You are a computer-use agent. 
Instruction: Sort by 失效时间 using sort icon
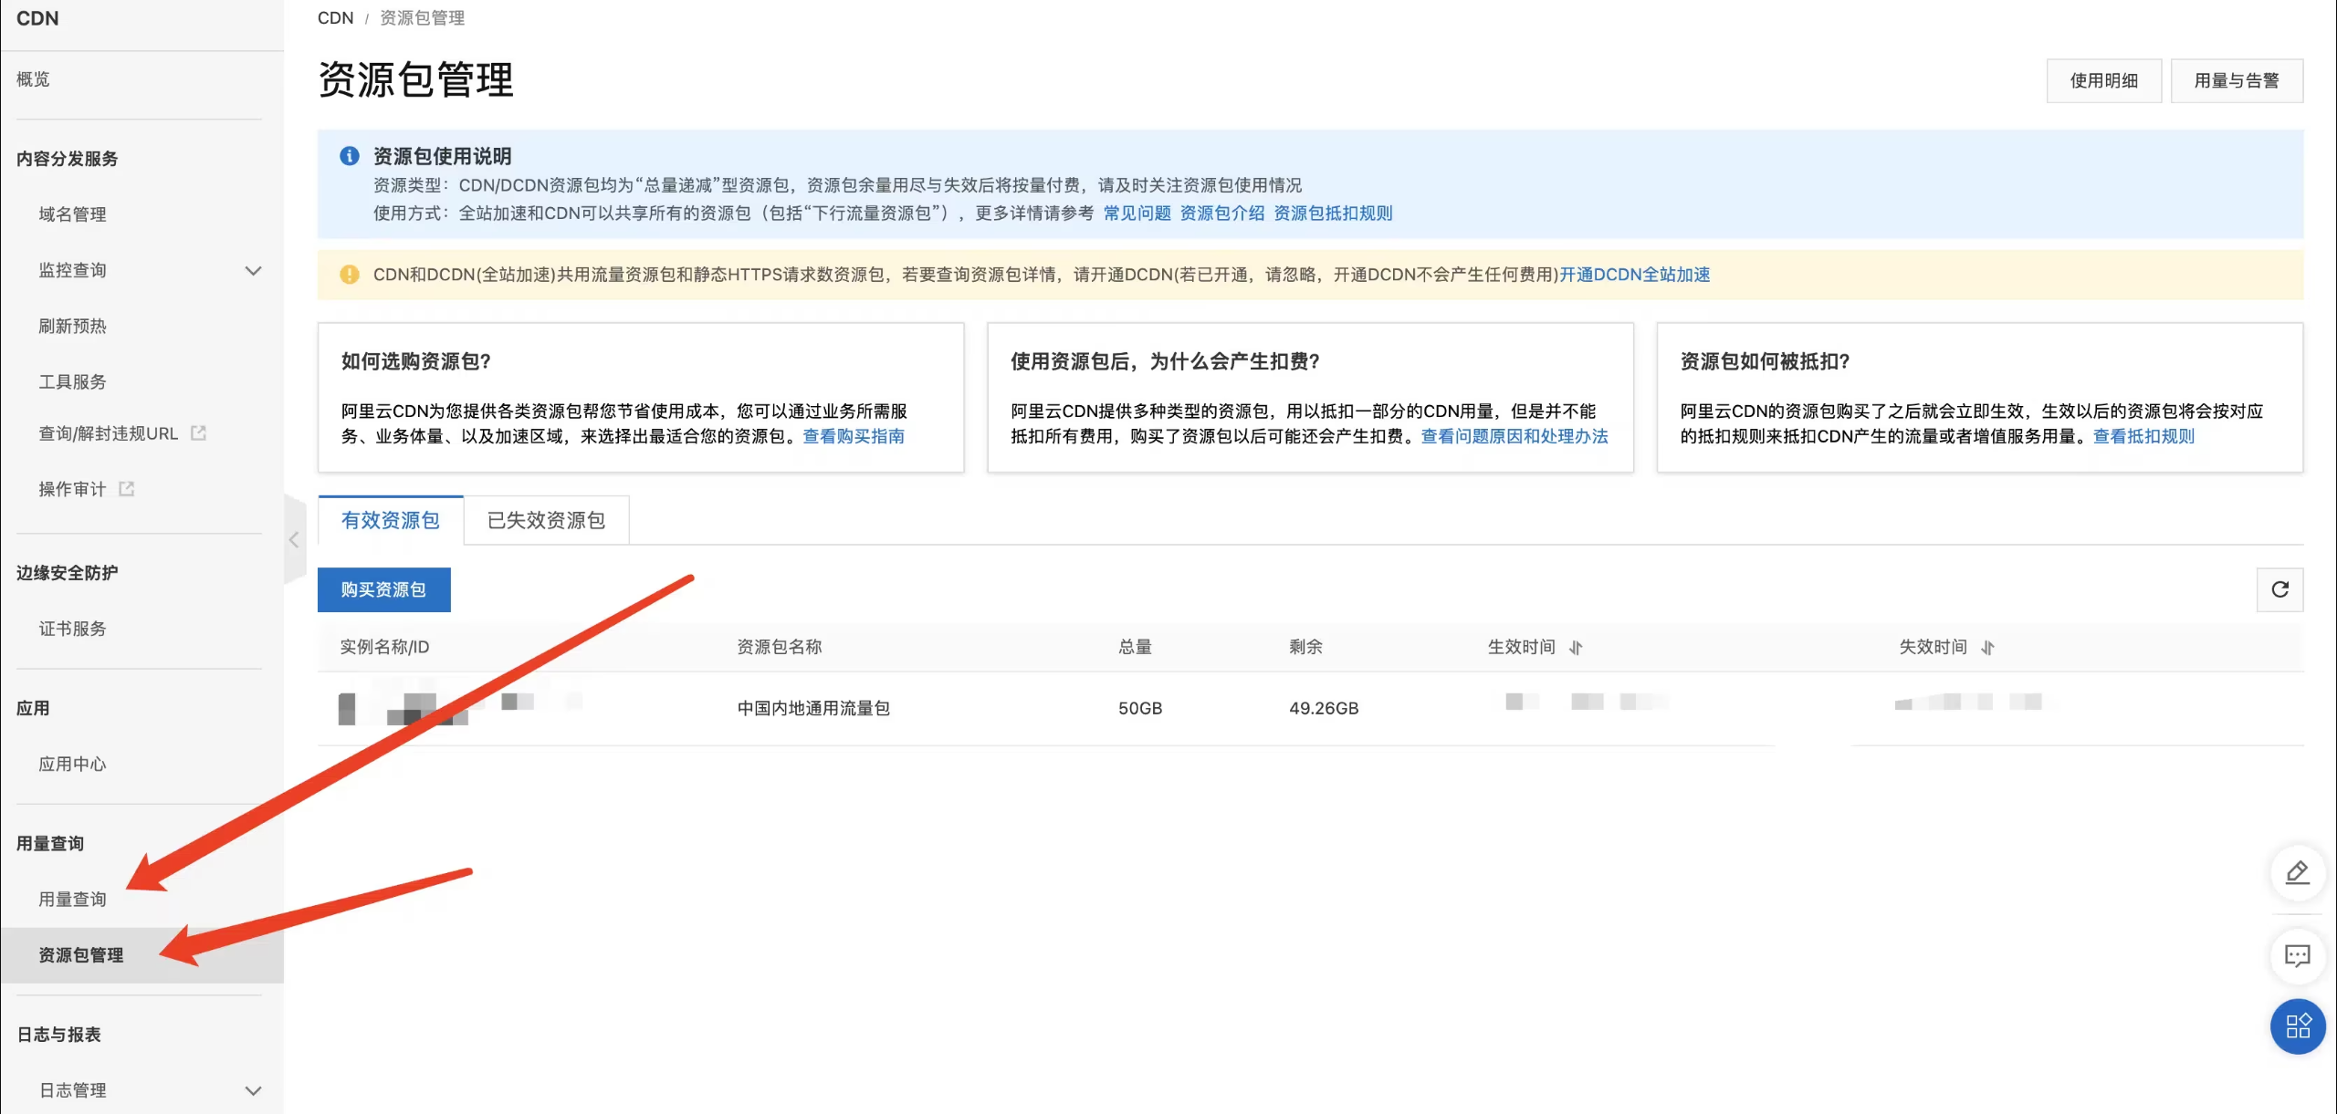pyautogui.click(x=1987, y=648)
